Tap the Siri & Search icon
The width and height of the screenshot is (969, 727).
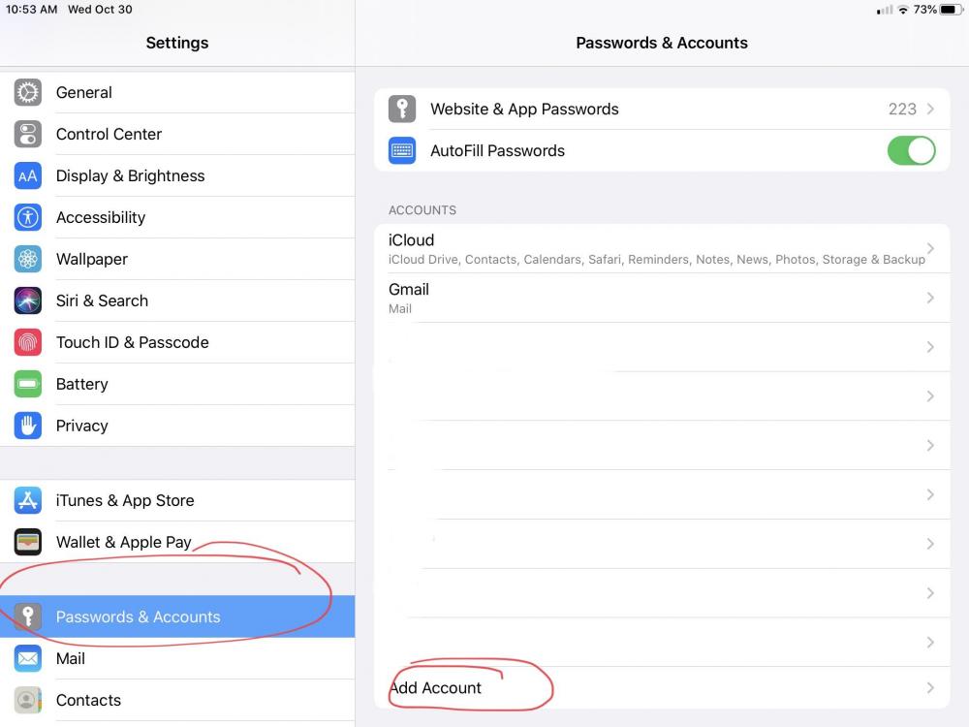coord(28,301)
